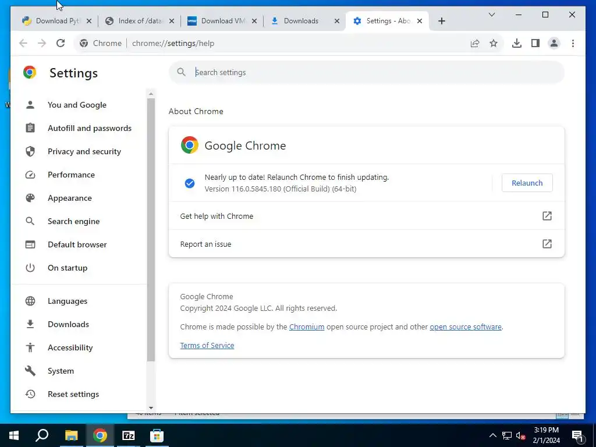Open the profile avatar menu
The image size is (596, 447).
coord(554,43)
